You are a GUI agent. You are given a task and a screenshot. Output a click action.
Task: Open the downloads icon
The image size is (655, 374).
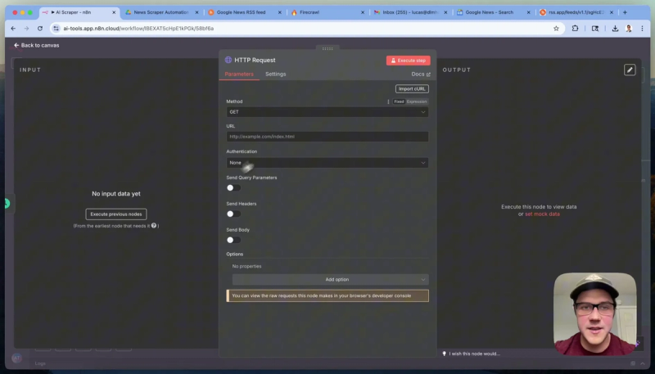click(x=616, y=29)
